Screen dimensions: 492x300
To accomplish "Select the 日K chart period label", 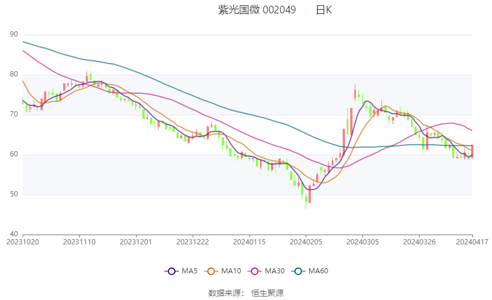I will [x=324, y=10].
